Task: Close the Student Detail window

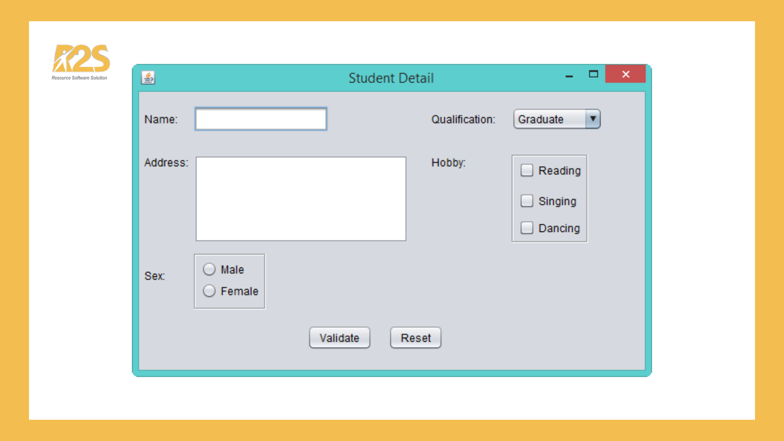Action: 625,74
